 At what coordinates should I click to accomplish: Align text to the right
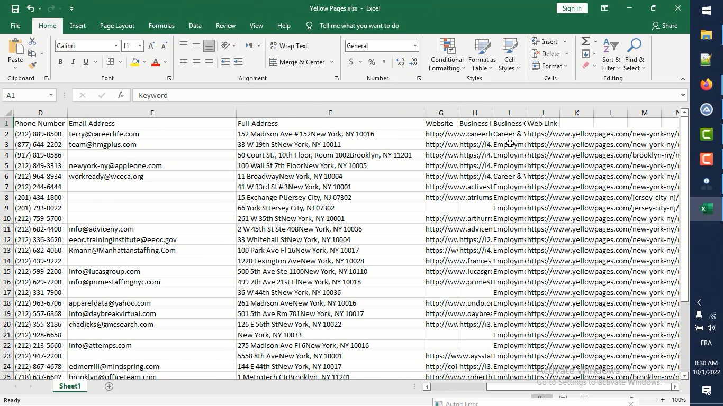pos(209,62)
